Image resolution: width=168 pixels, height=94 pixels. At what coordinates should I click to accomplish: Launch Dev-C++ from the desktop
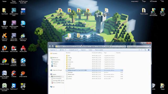pos(23,11)
